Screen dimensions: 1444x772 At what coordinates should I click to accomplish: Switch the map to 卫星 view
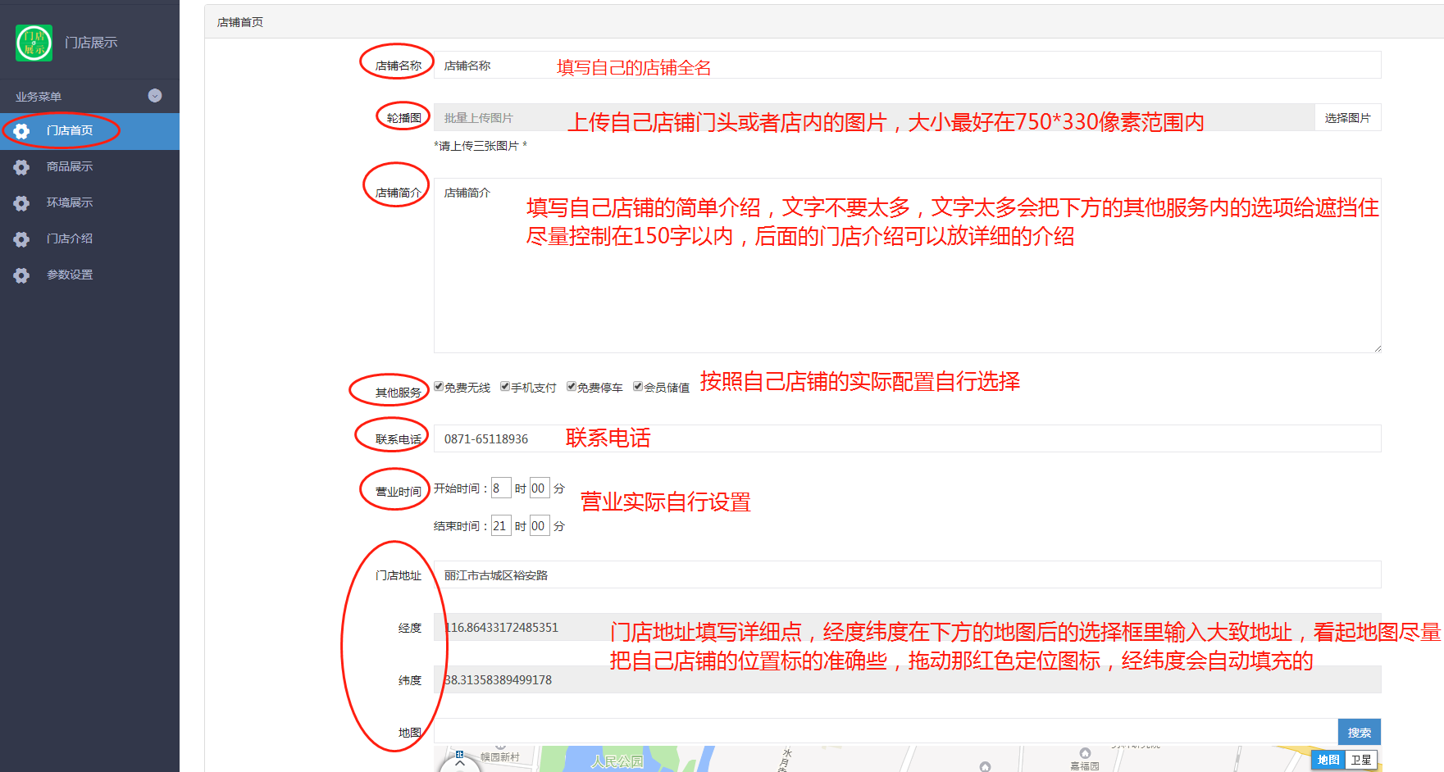(1361, 760)
